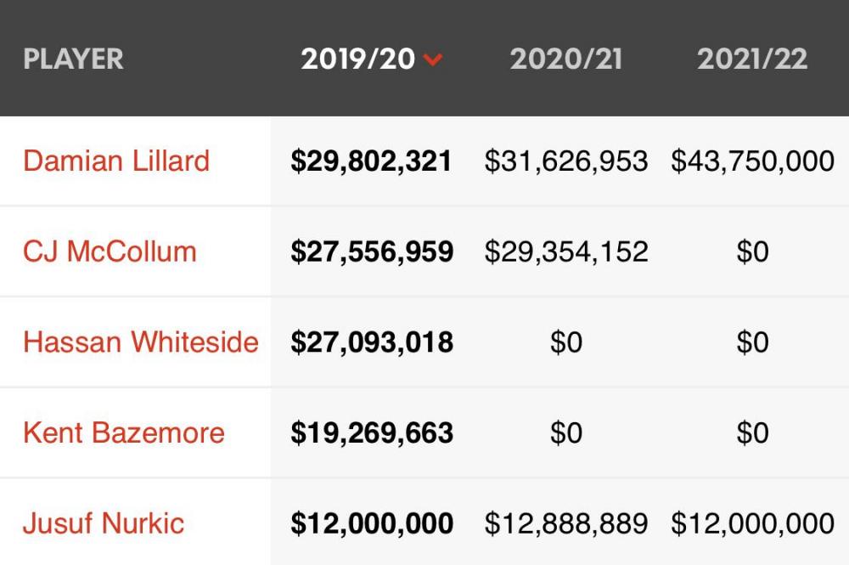849x565 pixels.
Task: Sort by the 2019/20 column header
Action: point(358,59)
